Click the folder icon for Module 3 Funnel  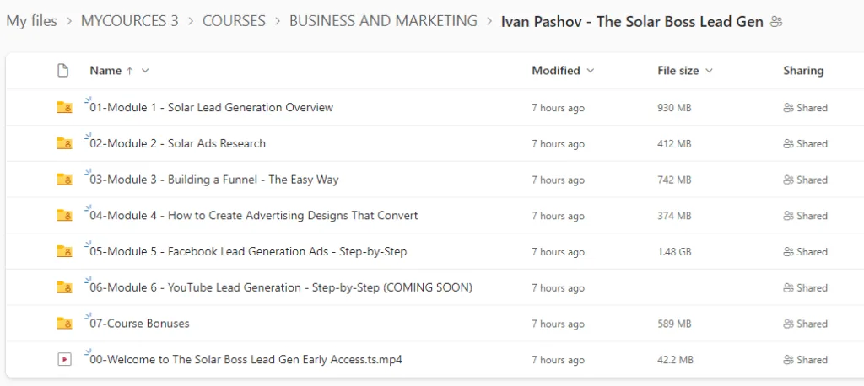[x=63, y=180]
